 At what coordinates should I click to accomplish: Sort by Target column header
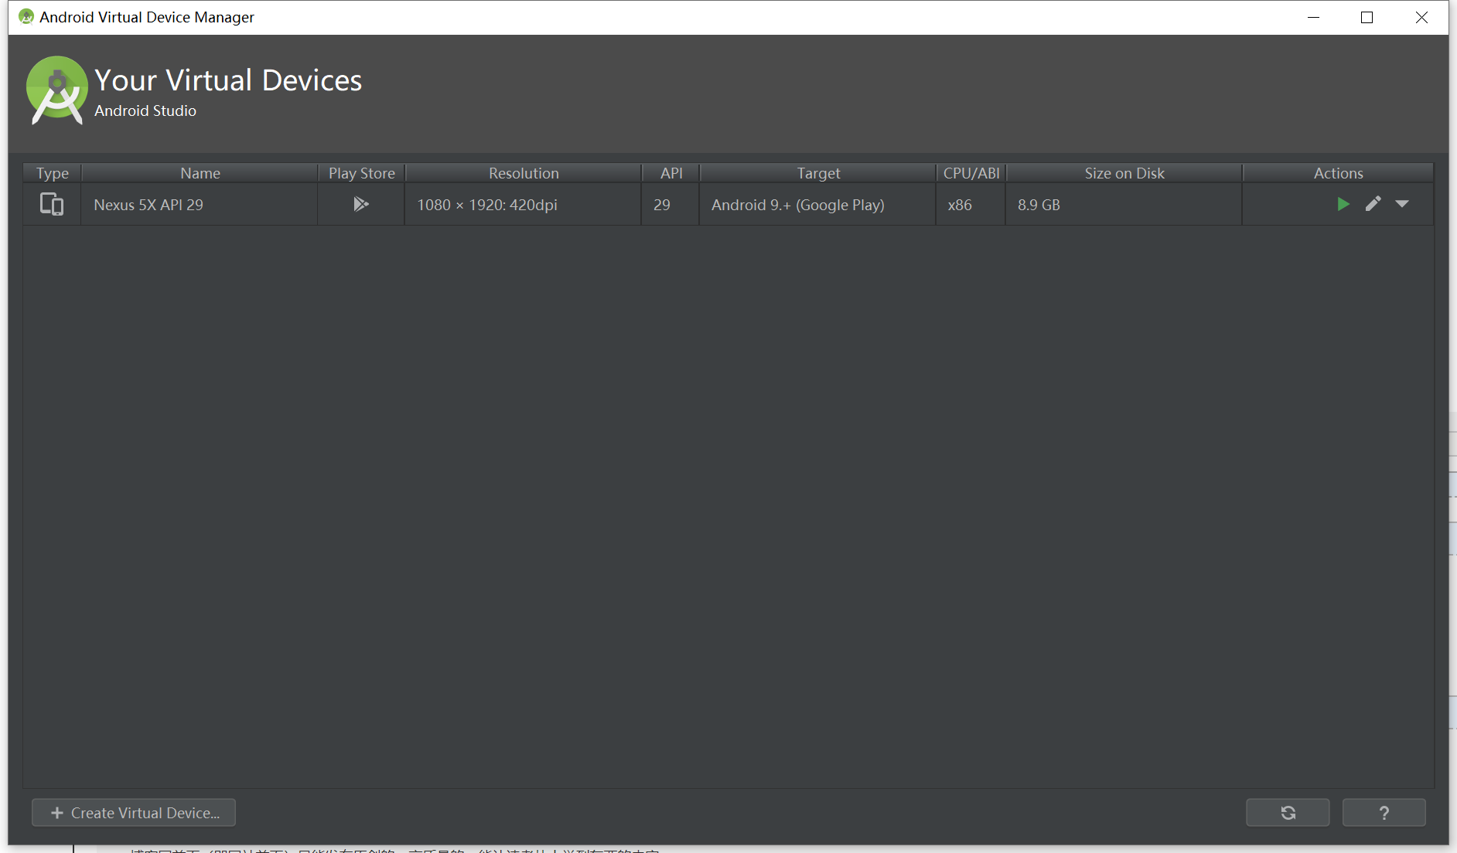[818, 173]
